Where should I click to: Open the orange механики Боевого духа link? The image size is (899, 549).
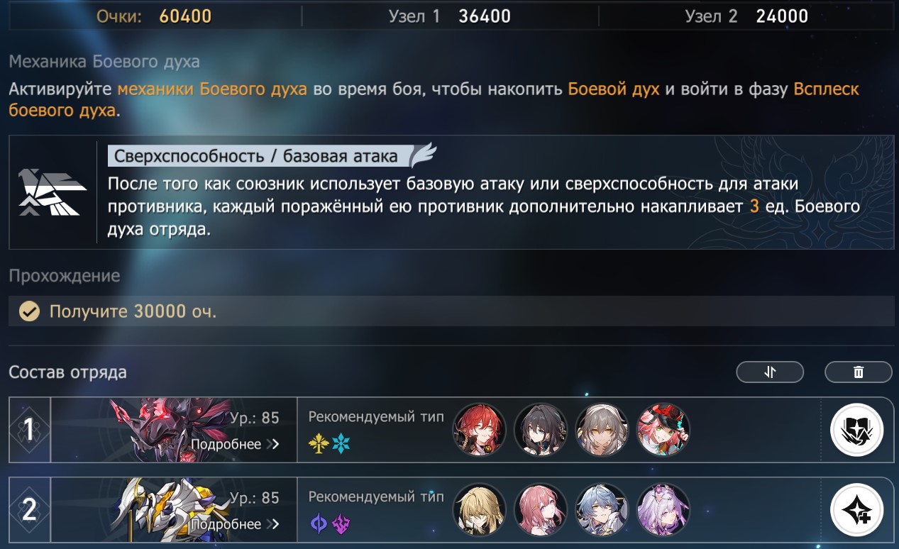pos(212,90)
